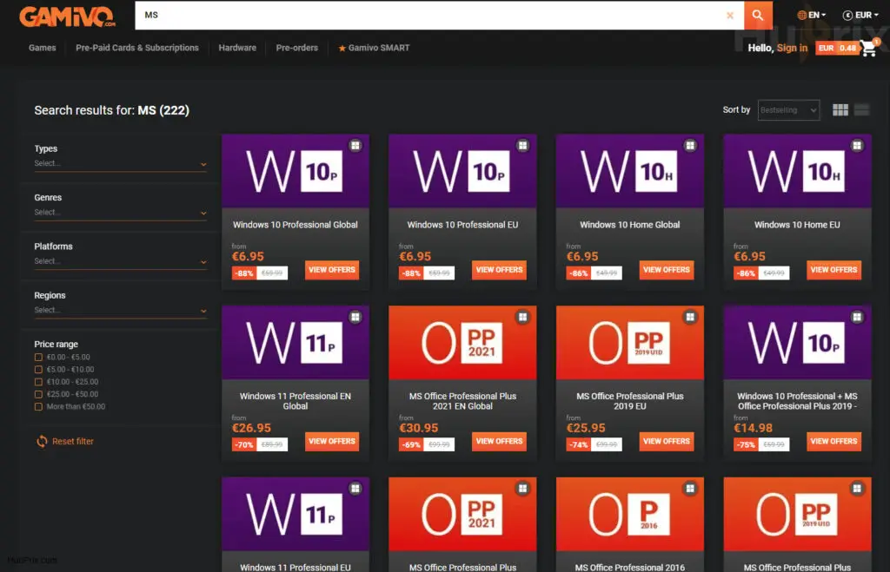Open the MS Office Professional Plus 2021 EN Global thumbnail
The image size is (890, 572).
tap(462, 342)
